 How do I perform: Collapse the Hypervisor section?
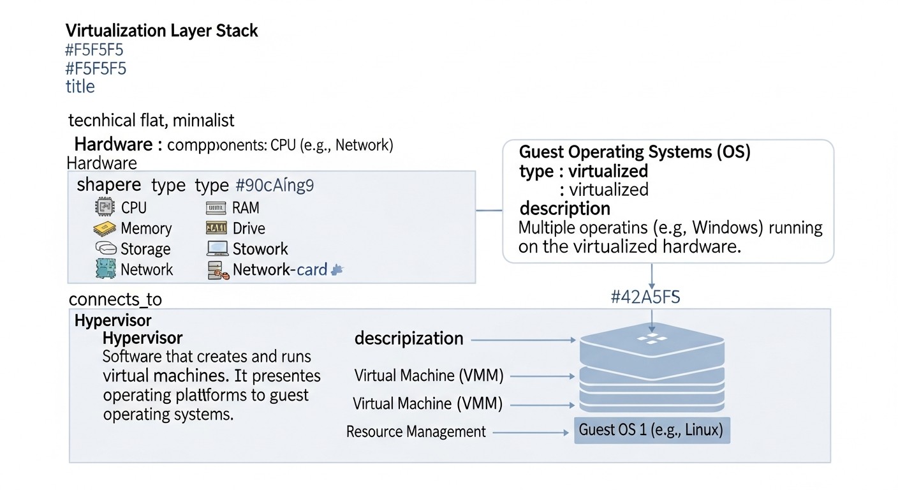pos(114,320)
